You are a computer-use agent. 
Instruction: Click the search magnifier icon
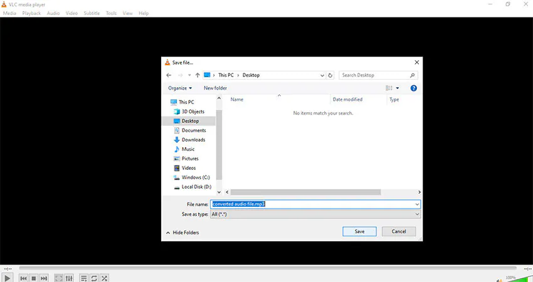click(x=413, y=75)
